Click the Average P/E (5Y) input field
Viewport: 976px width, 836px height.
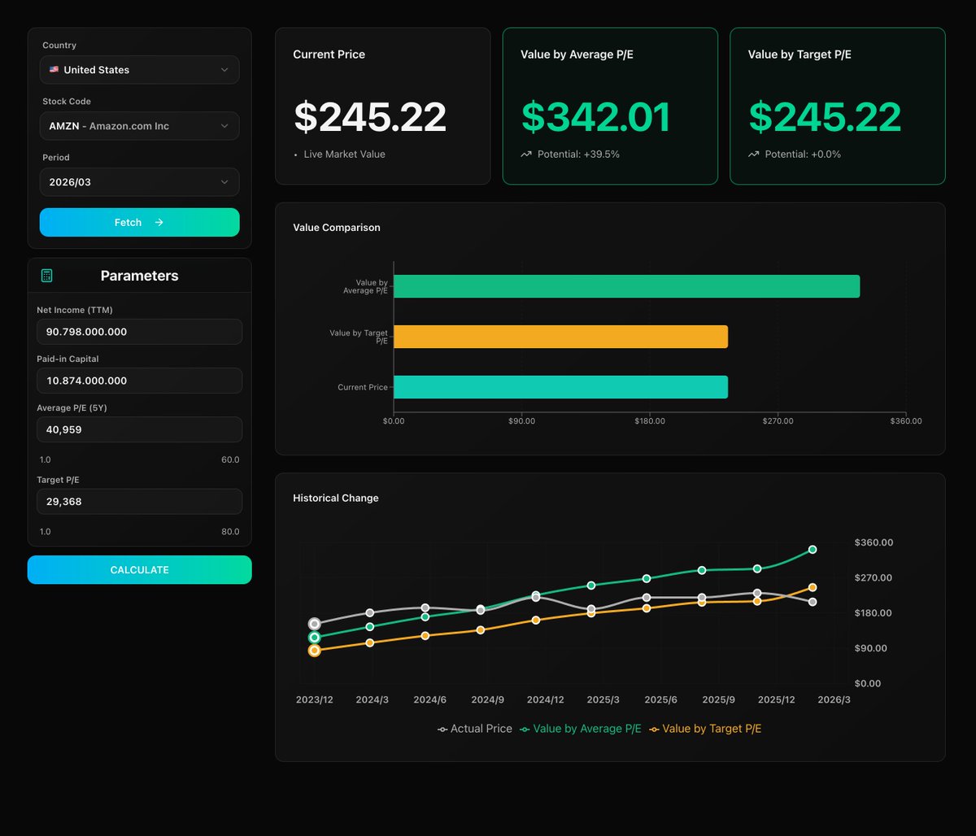(140, 429)
